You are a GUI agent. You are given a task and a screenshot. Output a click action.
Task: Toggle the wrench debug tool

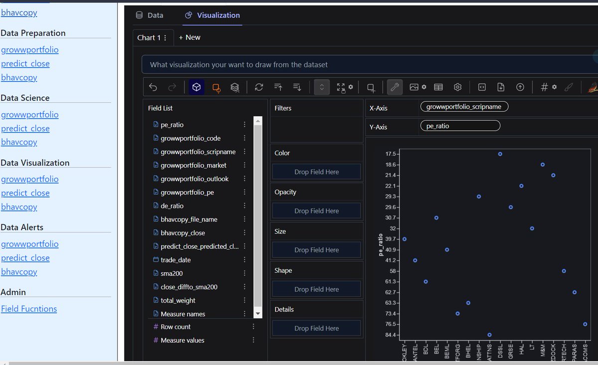point(395,87)
